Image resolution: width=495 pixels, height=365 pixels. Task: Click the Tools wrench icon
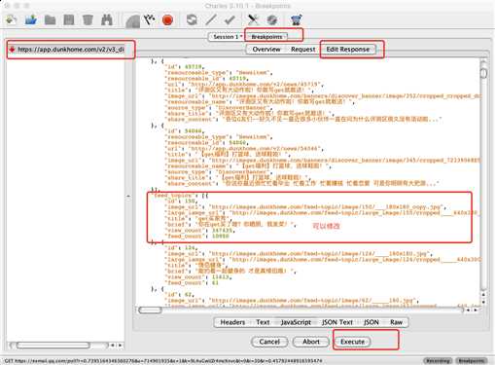click(253, 20)
